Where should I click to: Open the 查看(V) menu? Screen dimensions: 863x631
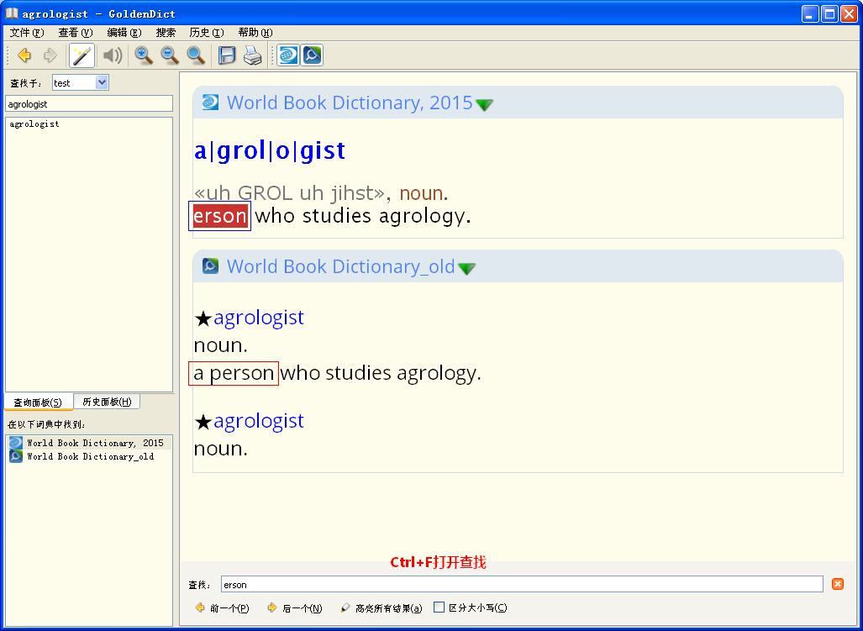point(76,33)
